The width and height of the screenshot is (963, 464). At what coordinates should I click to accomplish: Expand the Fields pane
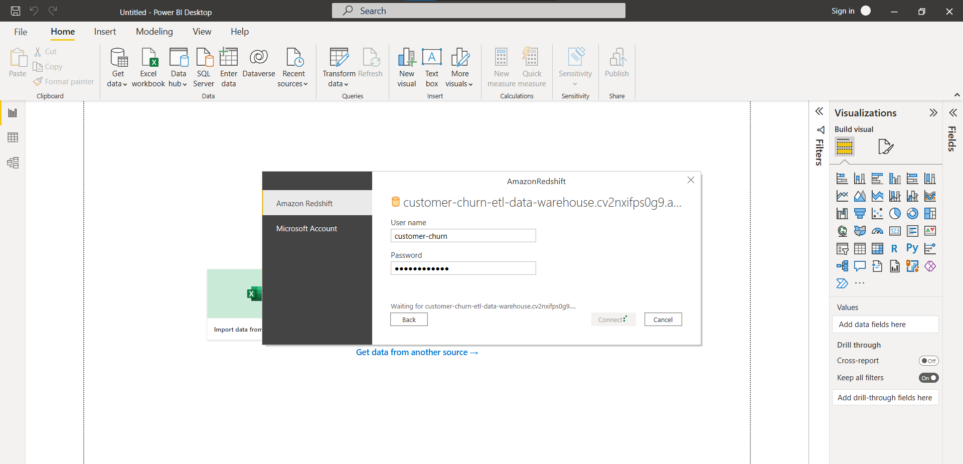click(952, 113)
